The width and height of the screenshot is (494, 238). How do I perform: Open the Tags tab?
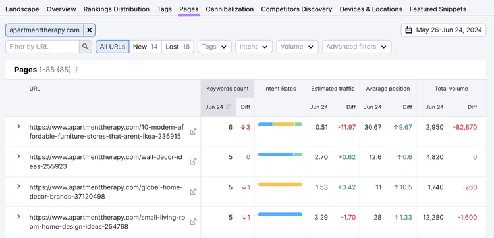pyautogui.click(x=165, y=9)
